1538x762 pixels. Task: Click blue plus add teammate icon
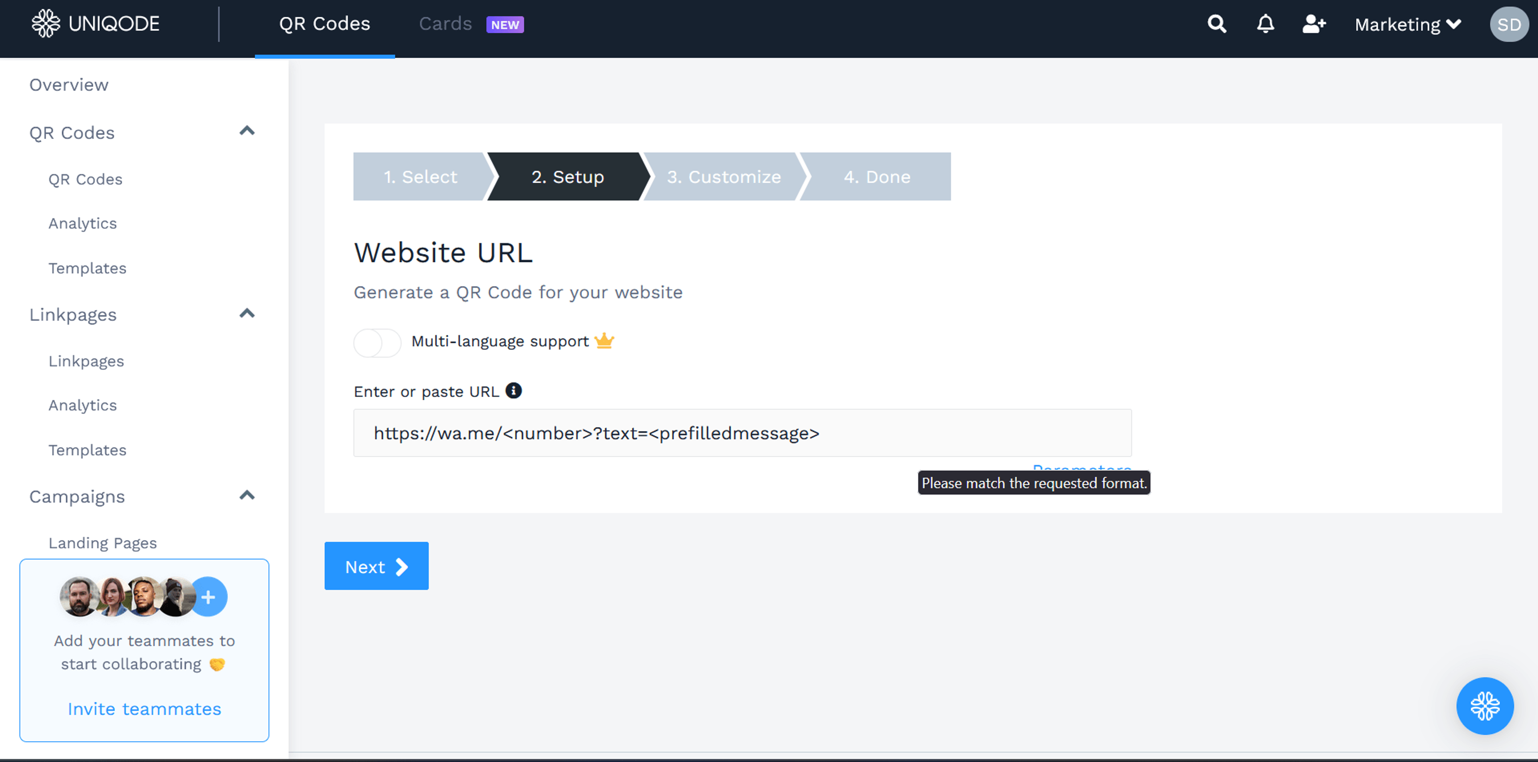(208, 597)
